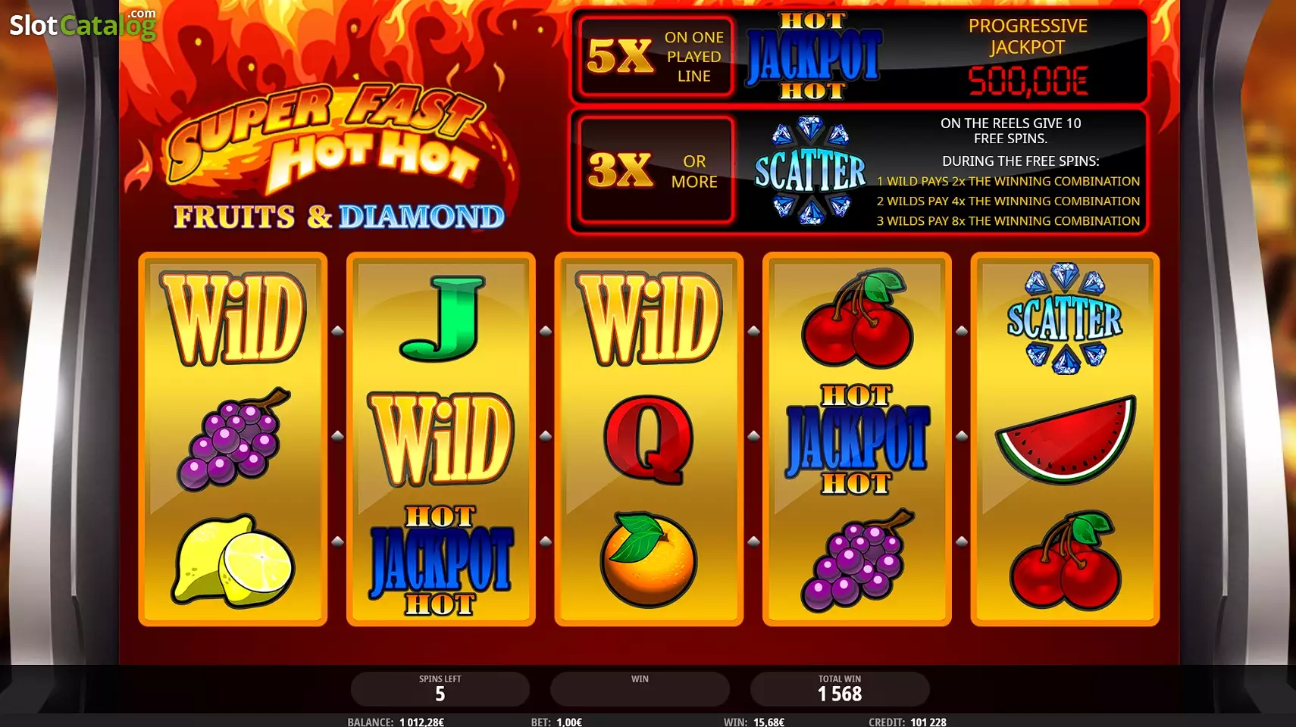
Task: Click the red Q symbol
Action: (x=649, y=439)
